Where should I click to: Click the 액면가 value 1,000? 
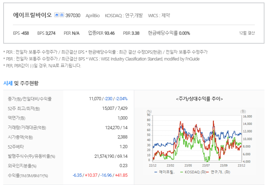pos(123,118)
